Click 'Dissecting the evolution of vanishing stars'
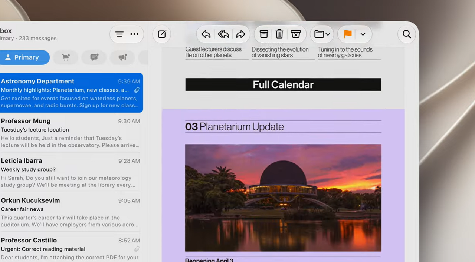This screenshot has height=262, width=475. (x=280, y=52)
